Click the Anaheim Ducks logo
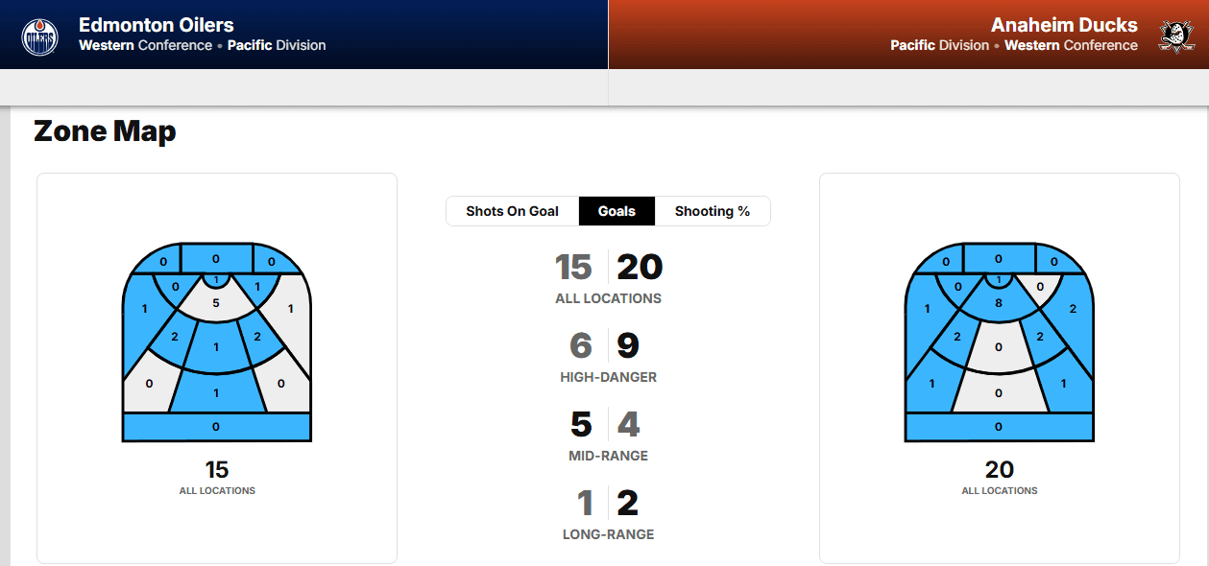This screenshot has width=1209, height=566. click(x=1174, y=36)
